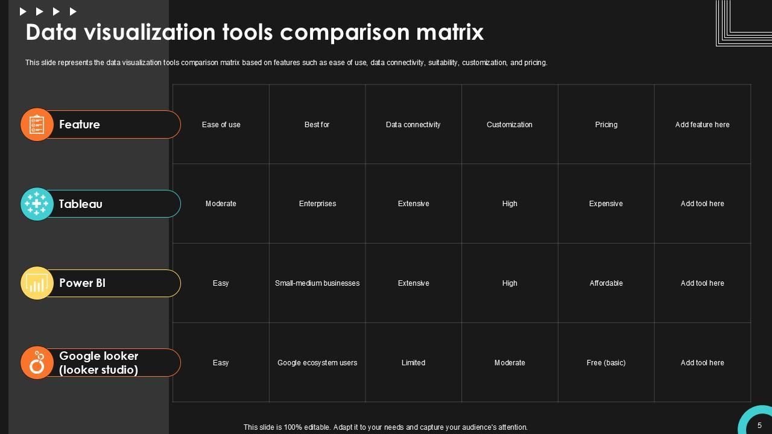Click the orange Feature checklist icon
The image size is (772, 434).
pyautogui.click(x=37, y=125)
